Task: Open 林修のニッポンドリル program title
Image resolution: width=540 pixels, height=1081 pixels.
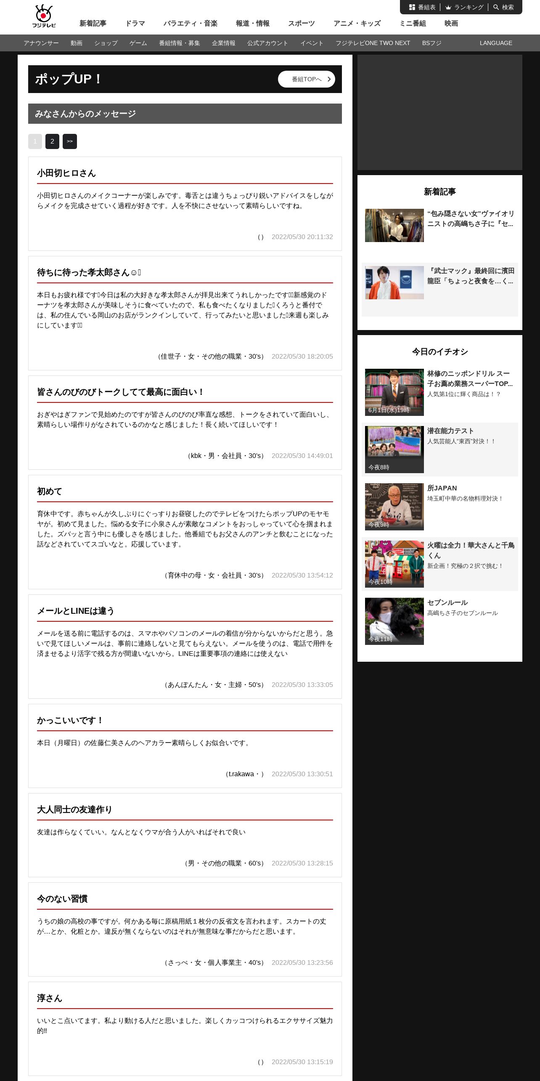Action: point(471,379)
